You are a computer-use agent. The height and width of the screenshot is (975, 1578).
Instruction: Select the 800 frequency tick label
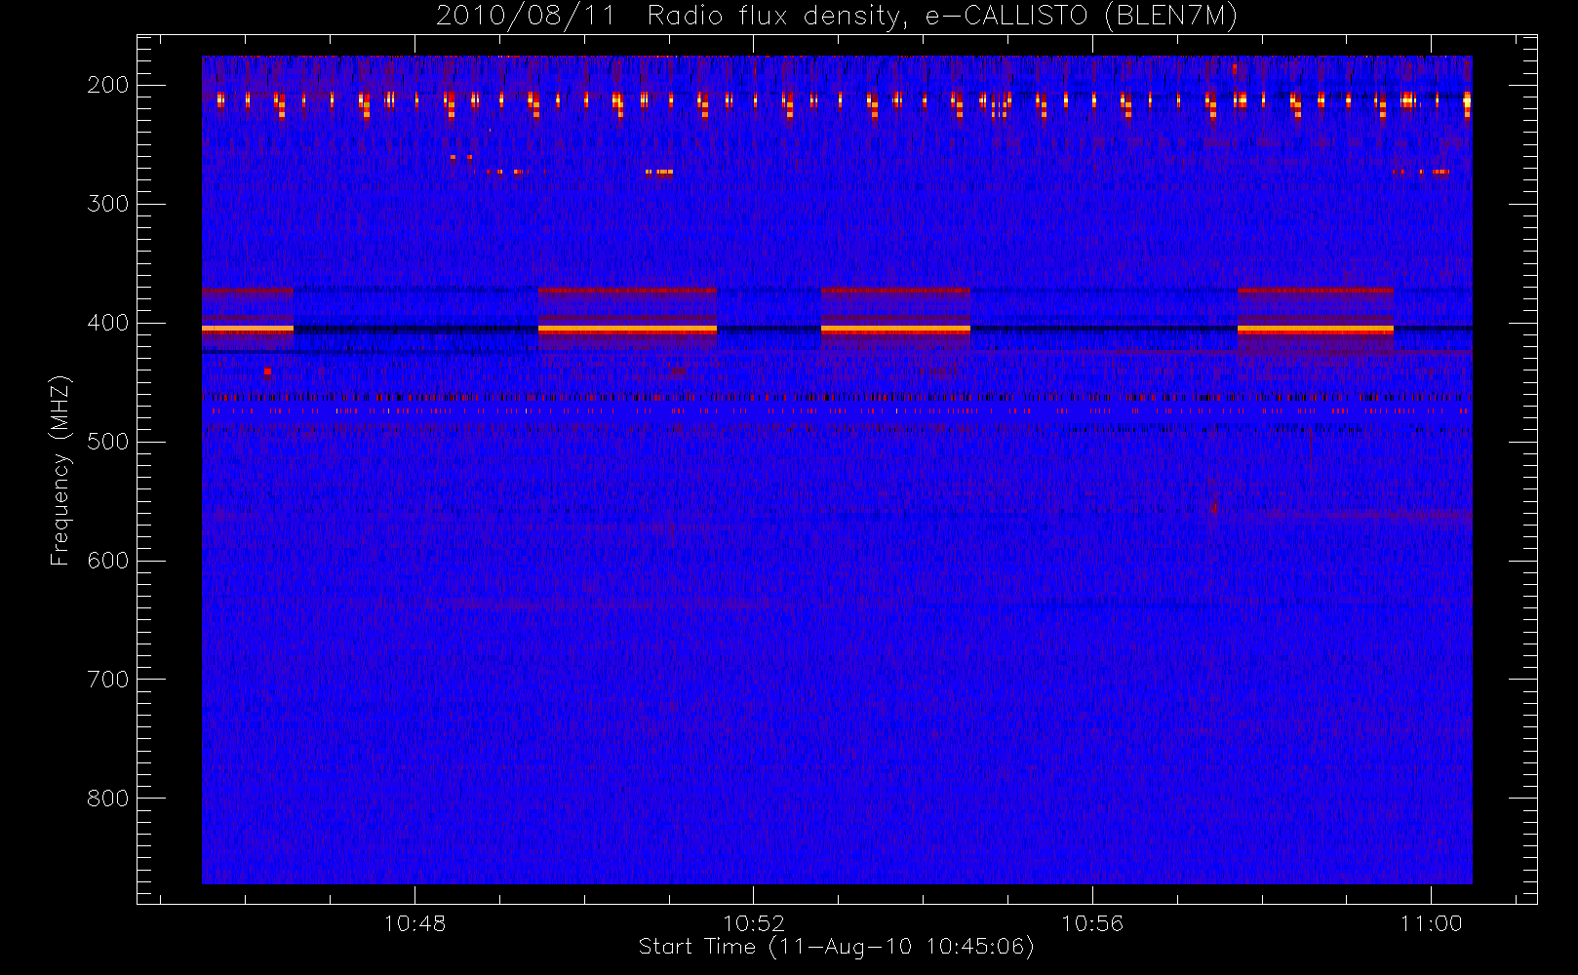(108, 799)
